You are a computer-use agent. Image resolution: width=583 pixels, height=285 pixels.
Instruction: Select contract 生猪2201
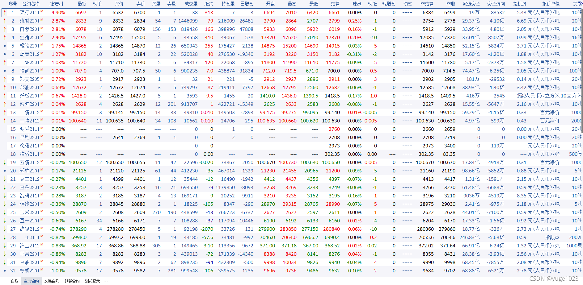30,38
